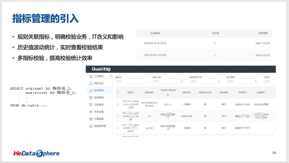Click the 一般指标 cell
The image size is (289, 163).
click(x=186, y=128)
